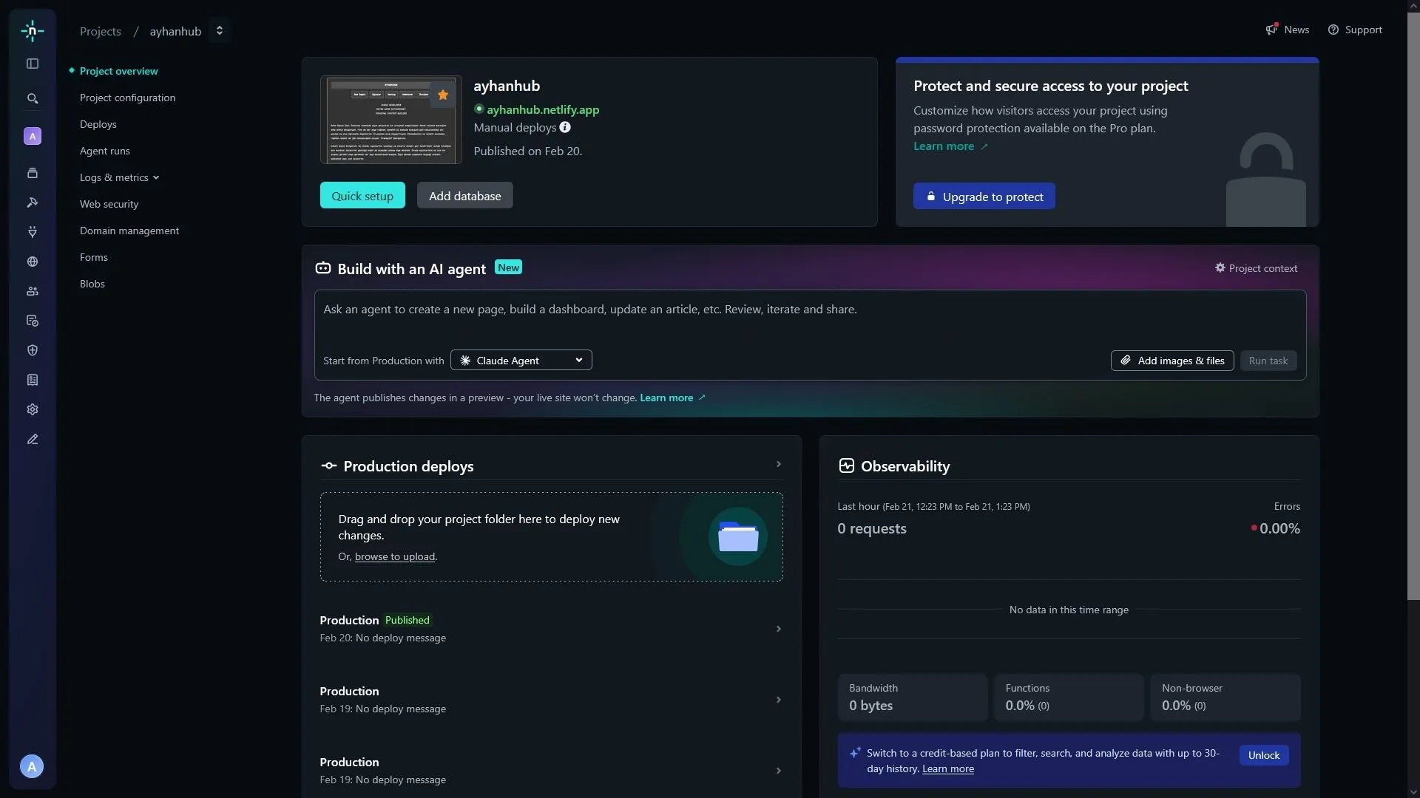Click the Netlify logo at top left
This screenshot has height=798, width=1420.
pyautogui.click(x=32, y=30)
